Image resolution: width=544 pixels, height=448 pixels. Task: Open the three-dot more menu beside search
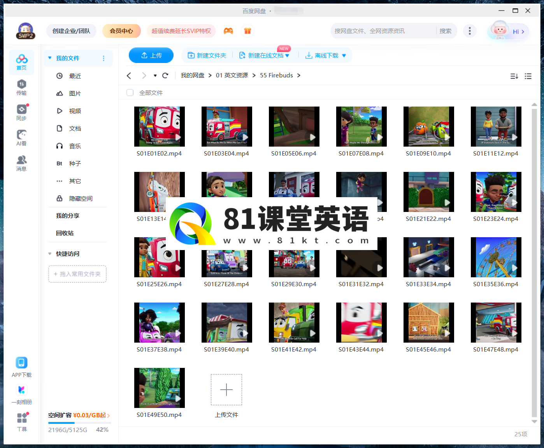click(470, 31)
